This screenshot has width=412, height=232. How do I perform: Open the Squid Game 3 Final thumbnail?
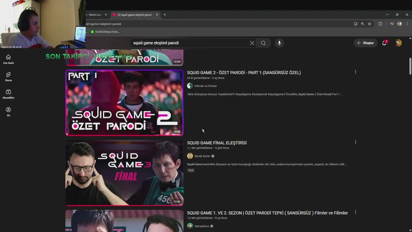click(x=125, y=173)
